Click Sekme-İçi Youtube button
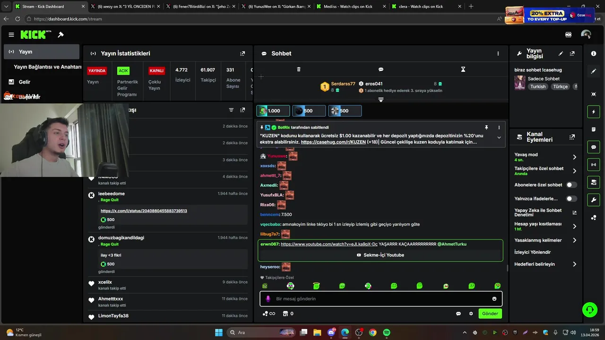This screenshot has width=605, height=340. pos(380,255)
